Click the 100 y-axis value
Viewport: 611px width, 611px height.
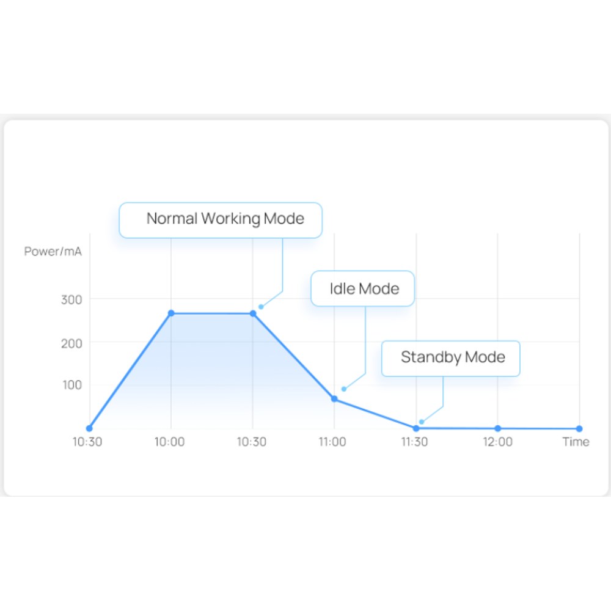pyautogui.click(x=73, y=385)
